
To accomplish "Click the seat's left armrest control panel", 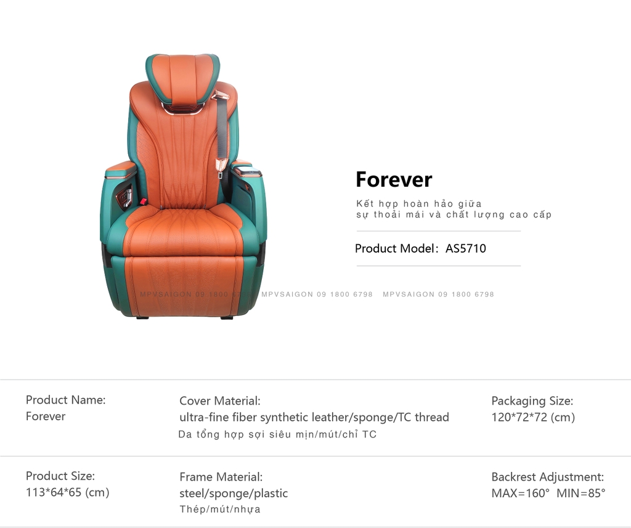I will point(124,197).
